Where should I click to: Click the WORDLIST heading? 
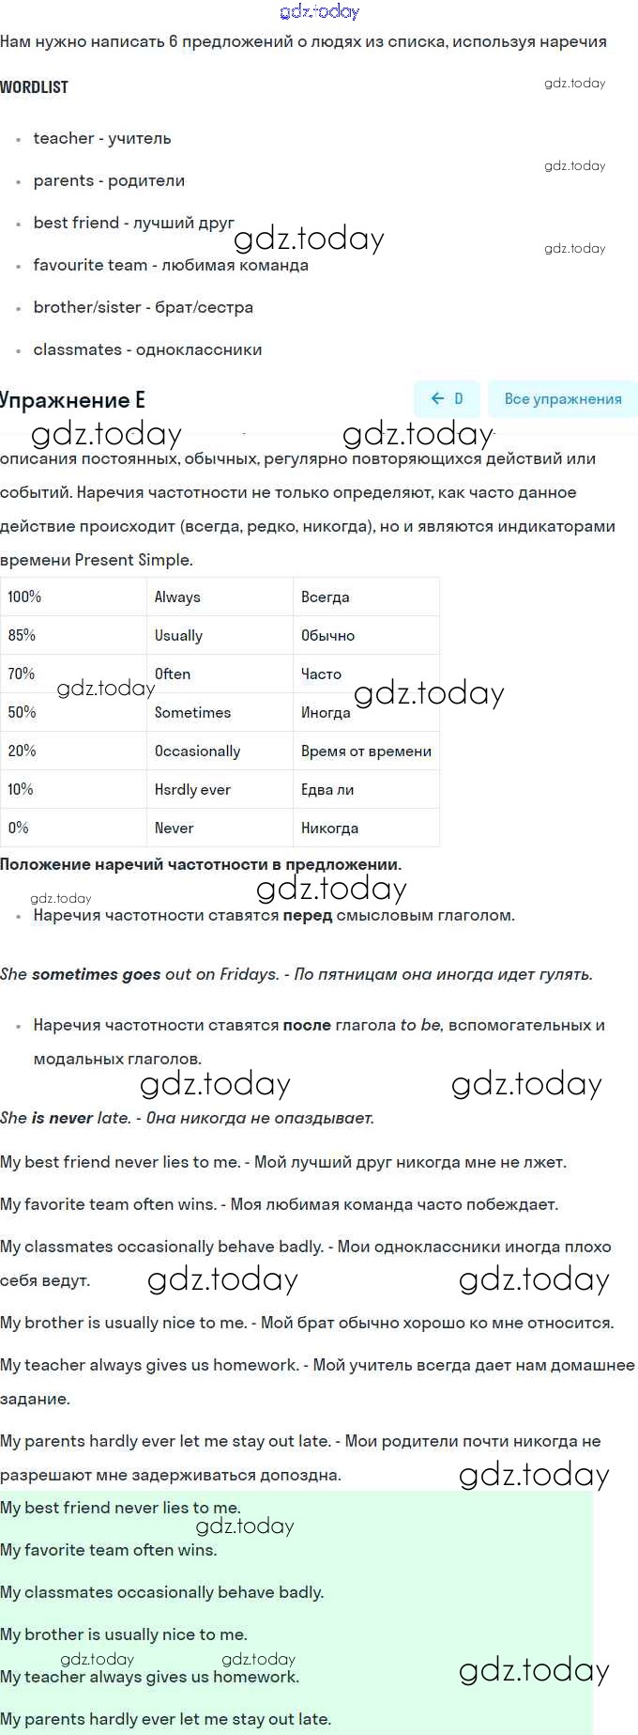coord(35,87)
